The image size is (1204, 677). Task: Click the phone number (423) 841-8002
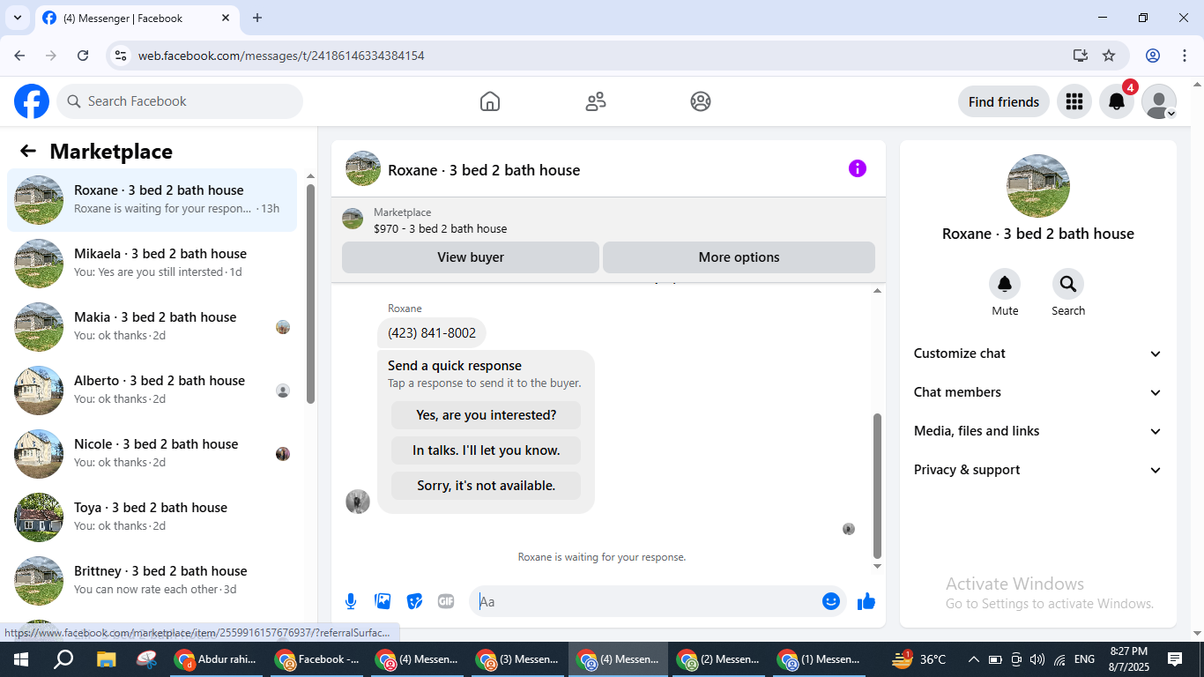(x=432, y=333)
